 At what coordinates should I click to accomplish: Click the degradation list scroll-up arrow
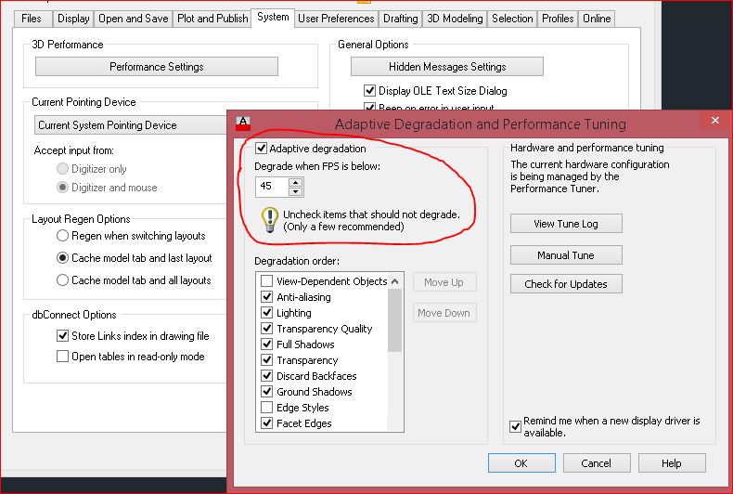(x=395, y=281)
